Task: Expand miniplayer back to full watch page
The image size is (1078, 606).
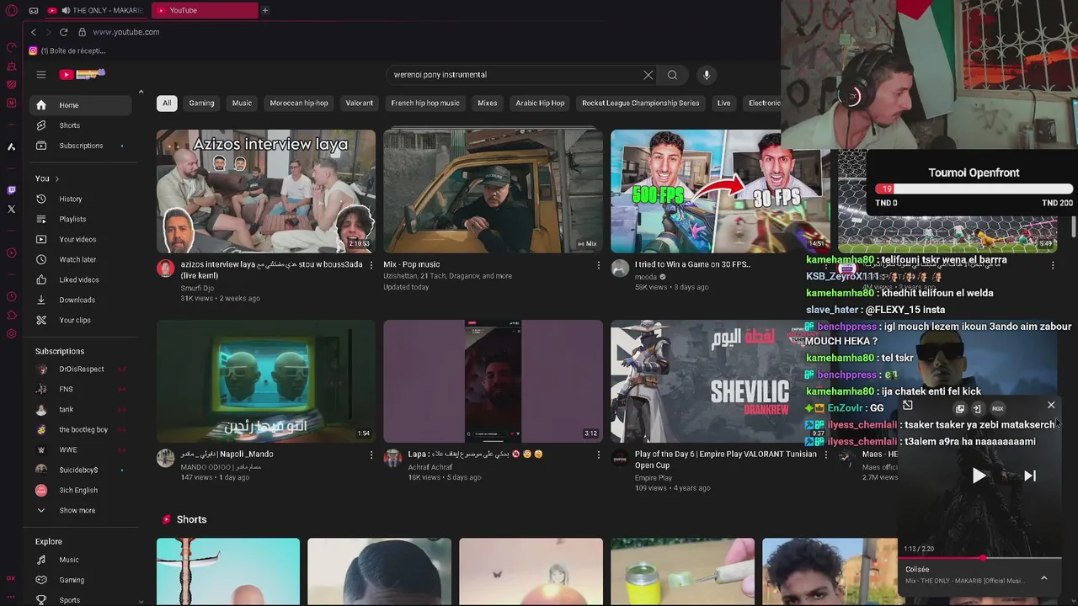Action: 907,405
